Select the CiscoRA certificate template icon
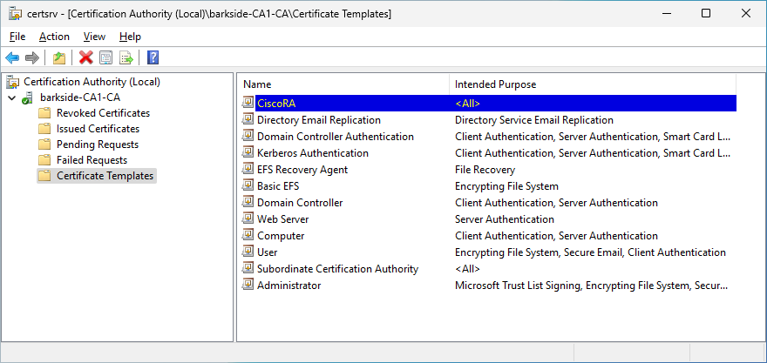This screenshot has width=767, height=363. (x=248, y=104)
